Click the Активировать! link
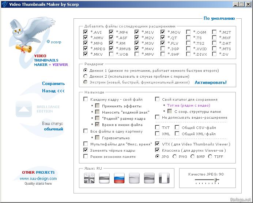The image size is (253, 203). [211, 82]
